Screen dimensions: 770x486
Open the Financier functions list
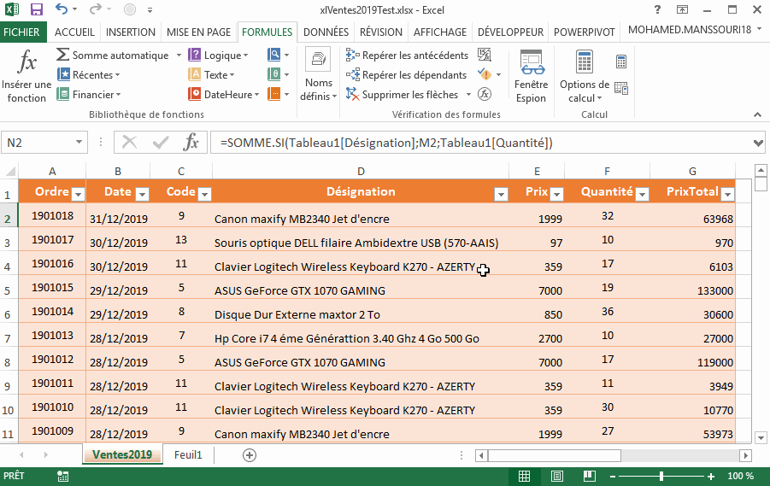click(x=89, y=94)
